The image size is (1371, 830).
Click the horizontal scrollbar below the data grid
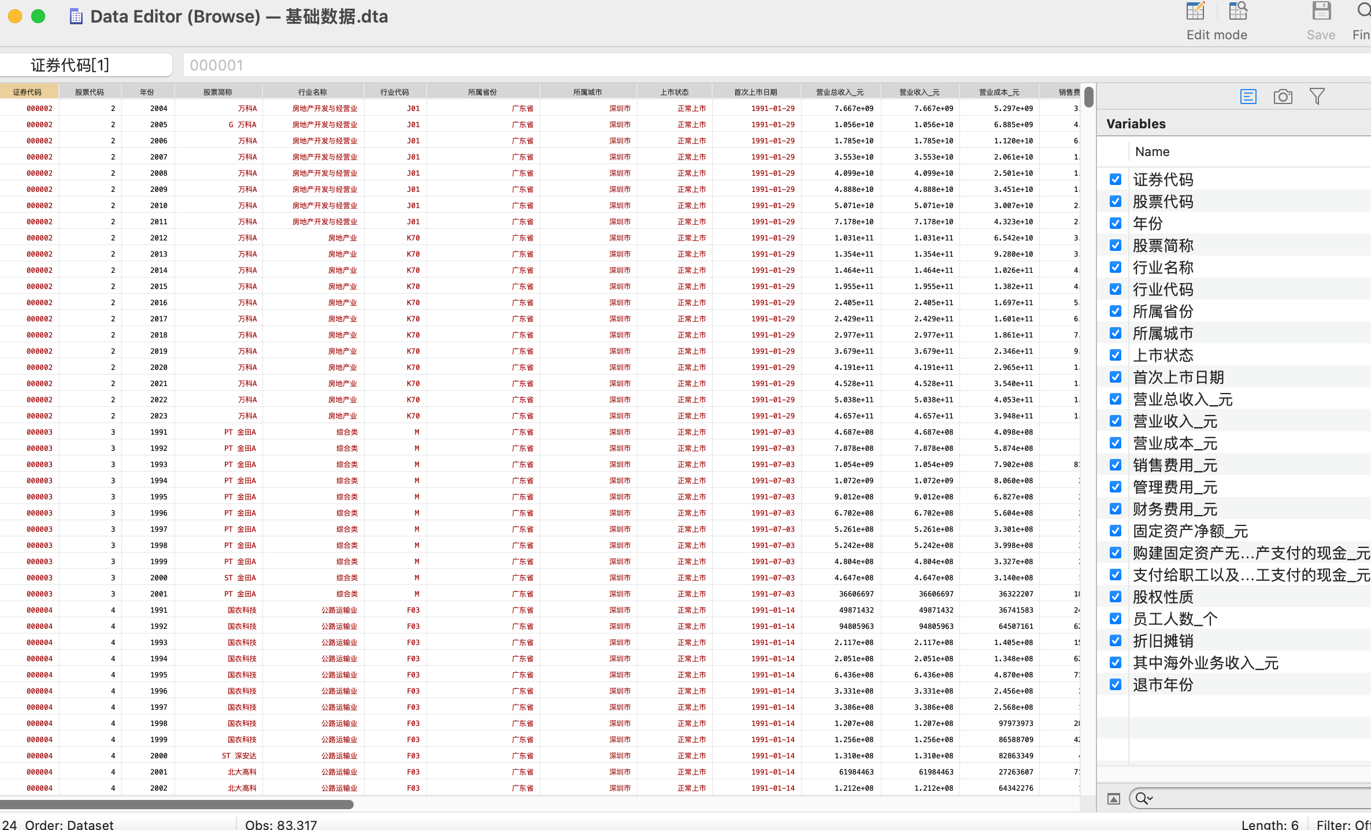[177, 805]
